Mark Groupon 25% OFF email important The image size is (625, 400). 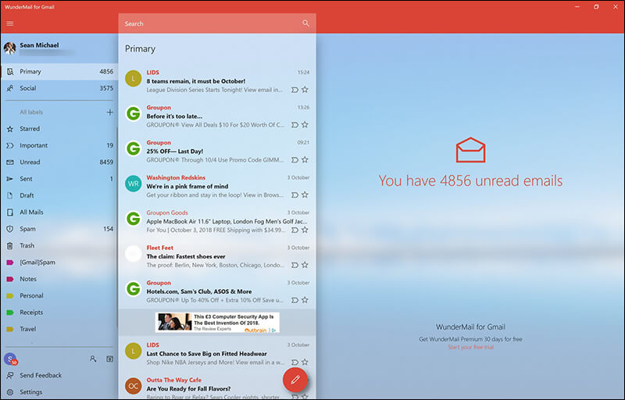(295, 160)
